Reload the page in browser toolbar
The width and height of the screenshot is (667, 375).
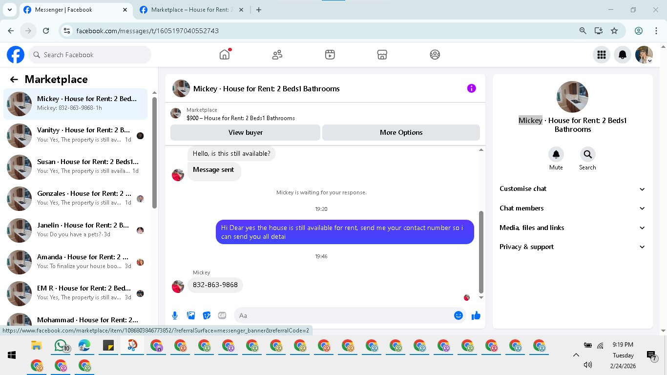point(46,31)
